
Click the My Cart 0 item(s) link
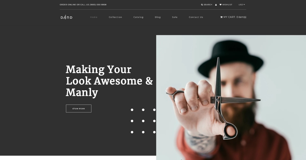pos(233,17)
